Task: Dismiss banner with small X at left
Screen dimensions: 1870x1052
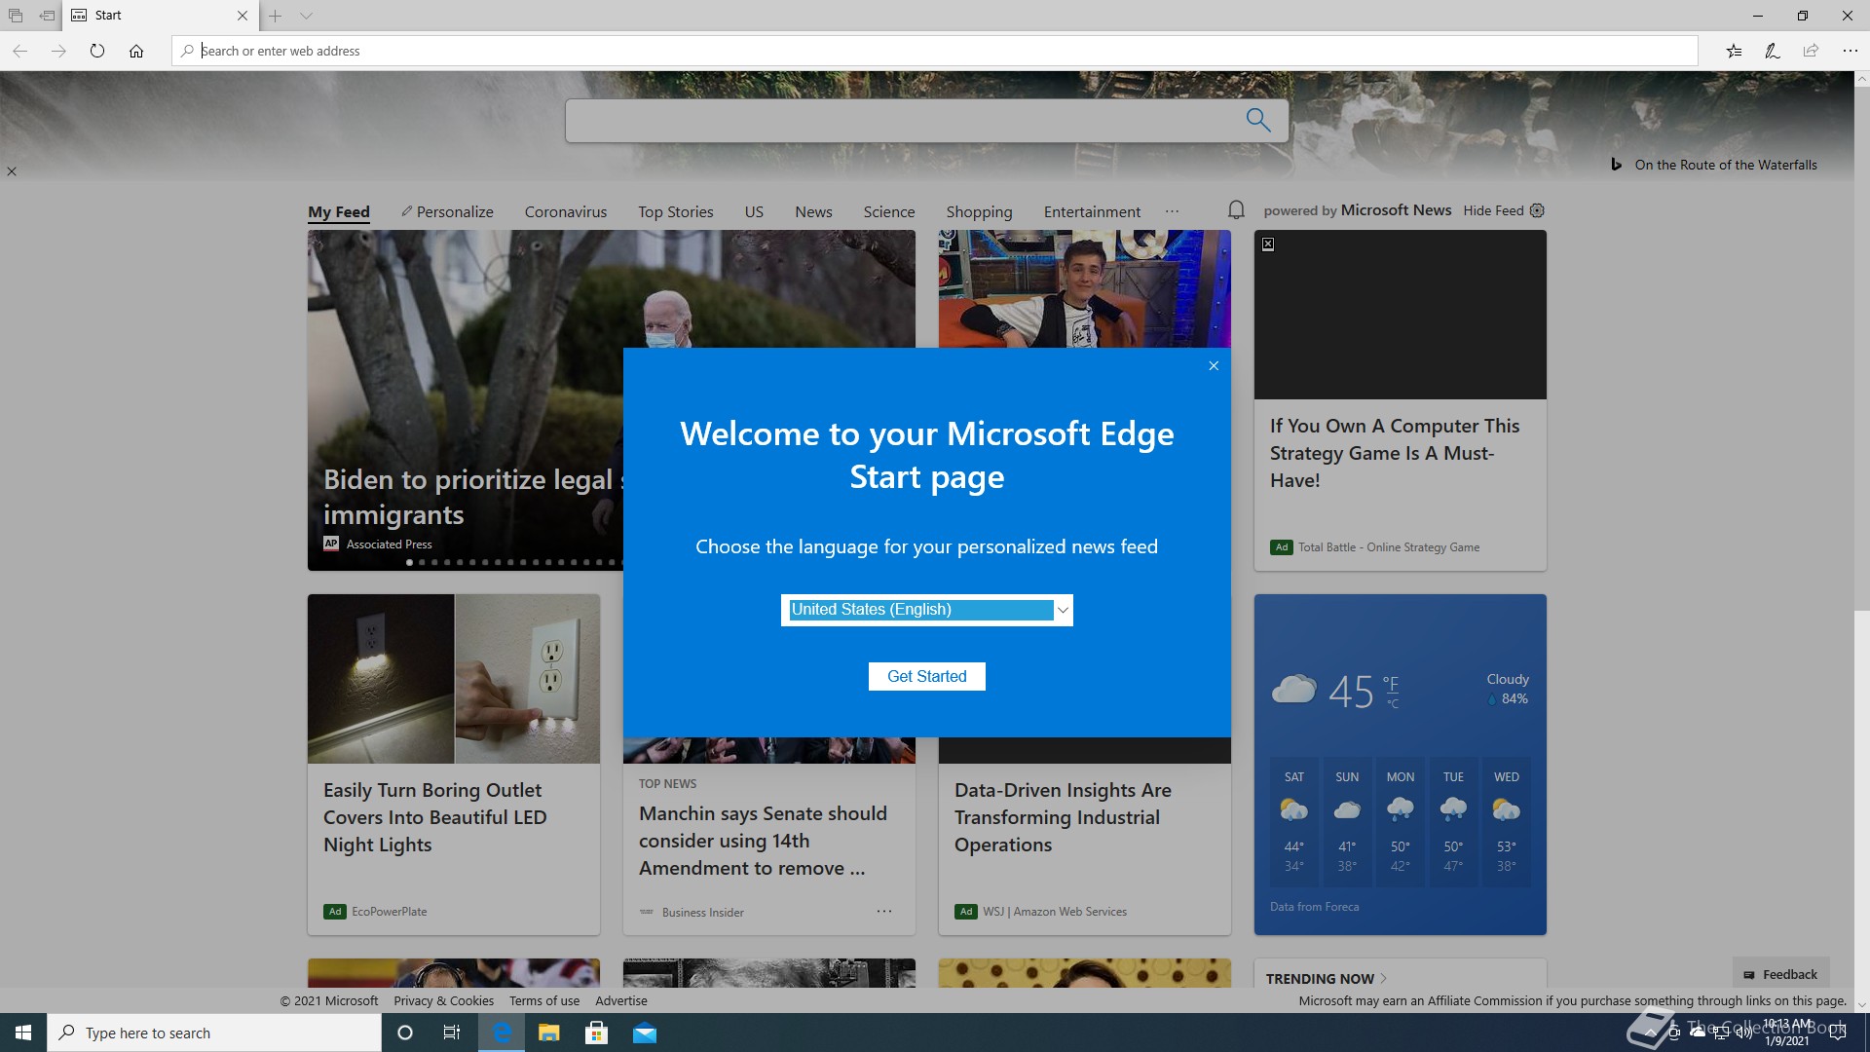Action: pyautogui.click(x=12, y=171)
